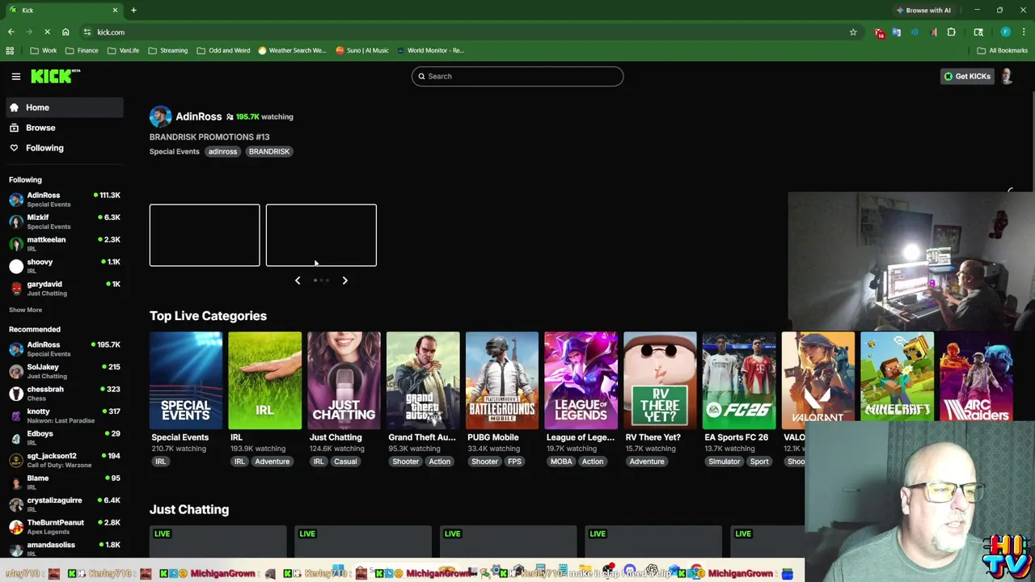
Task: Open the Special Events category thumbnail
Action: coord(186,380)
